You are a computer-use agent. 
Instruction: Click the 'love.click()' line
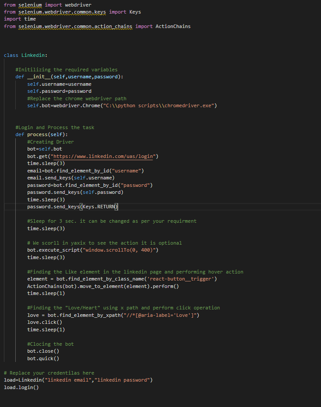pyautogui.click(x=45, y=322)
